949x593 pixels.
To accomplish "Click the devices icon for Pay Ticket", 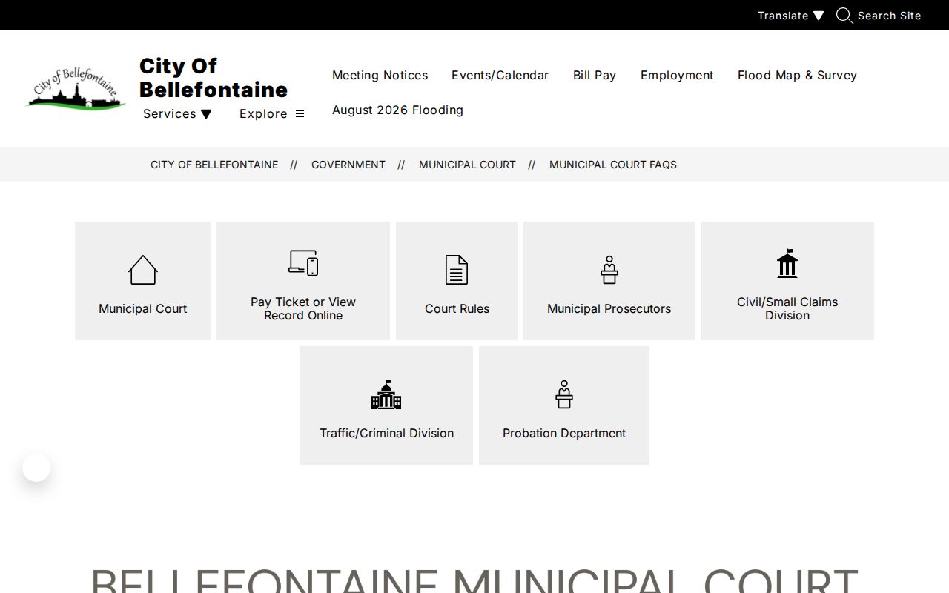I will [x=303, y=263].
